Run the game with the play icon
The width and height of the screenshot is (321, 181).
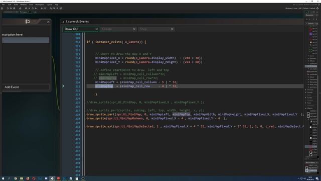[x=29, y=9]
